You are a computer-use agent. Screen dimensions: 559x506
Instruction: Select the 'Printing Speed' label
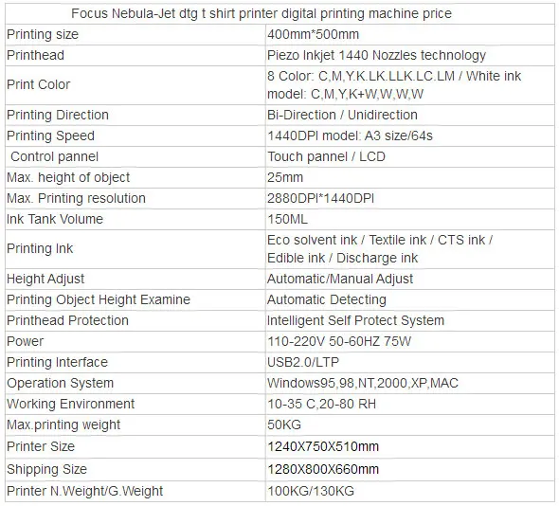click(50, 136)
